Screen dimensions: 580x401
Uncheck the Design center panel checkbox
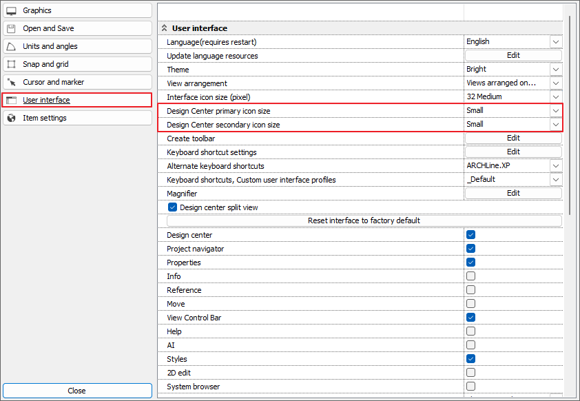tap(470, 234)
